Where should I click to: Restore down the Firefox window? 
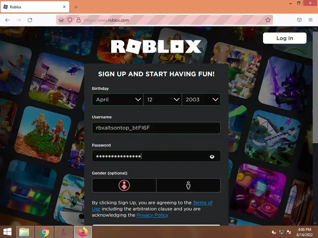click(x=299, y=3)
